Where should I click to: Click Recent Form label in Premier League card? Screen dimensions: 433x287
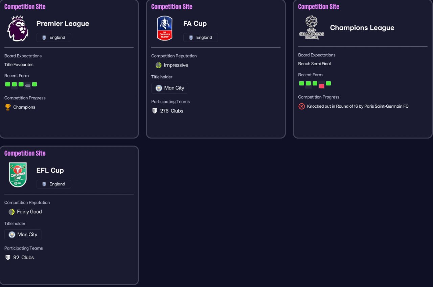(x=17, y=76)
